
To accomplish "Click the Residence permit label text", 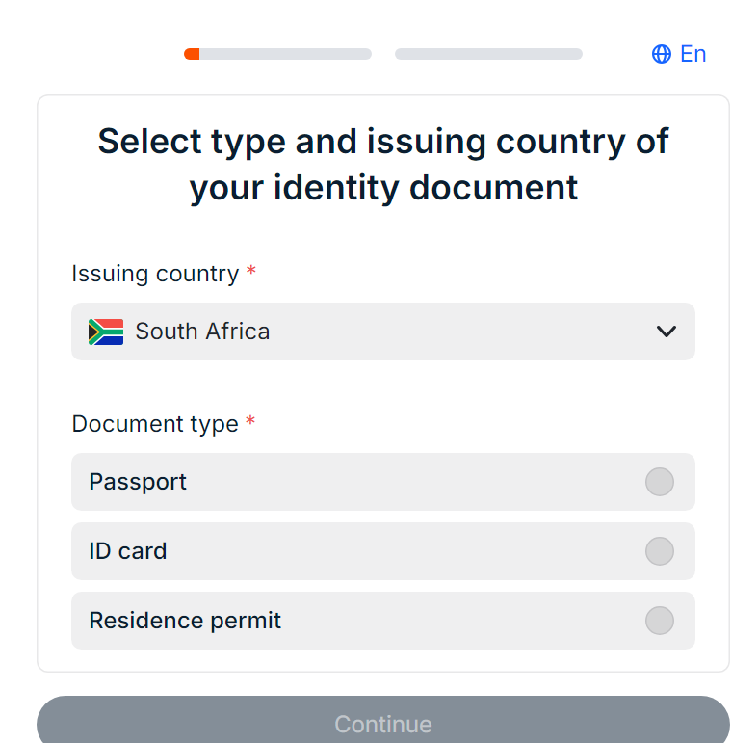I will (x=185, y=621).
